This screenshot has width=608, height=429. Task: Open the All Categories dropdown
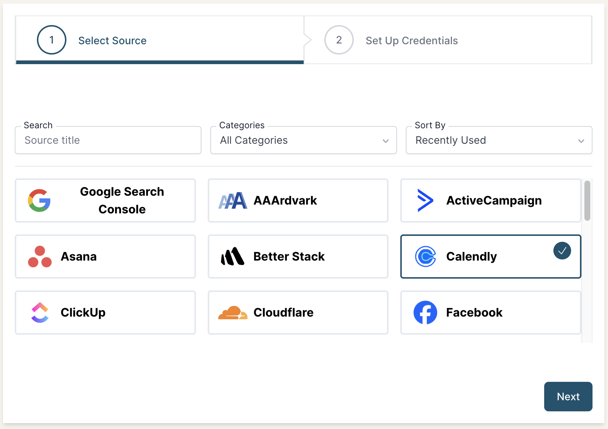pyautogui.click(x=303, y=140)
